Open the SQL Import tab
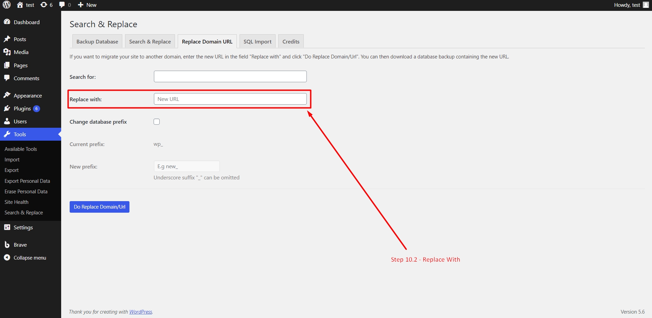 coord(258,41)
